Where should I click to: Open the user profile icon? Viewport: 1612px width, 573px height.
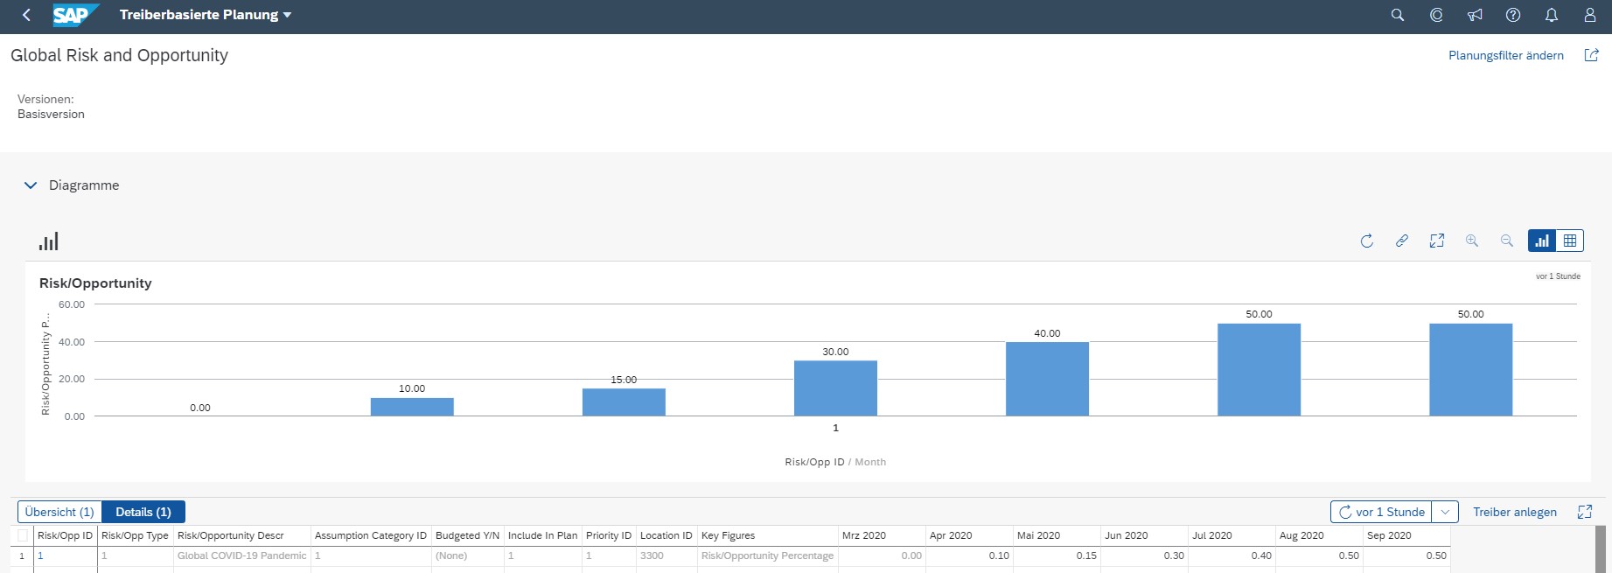pyautogui.click(x=1590, y=15)
